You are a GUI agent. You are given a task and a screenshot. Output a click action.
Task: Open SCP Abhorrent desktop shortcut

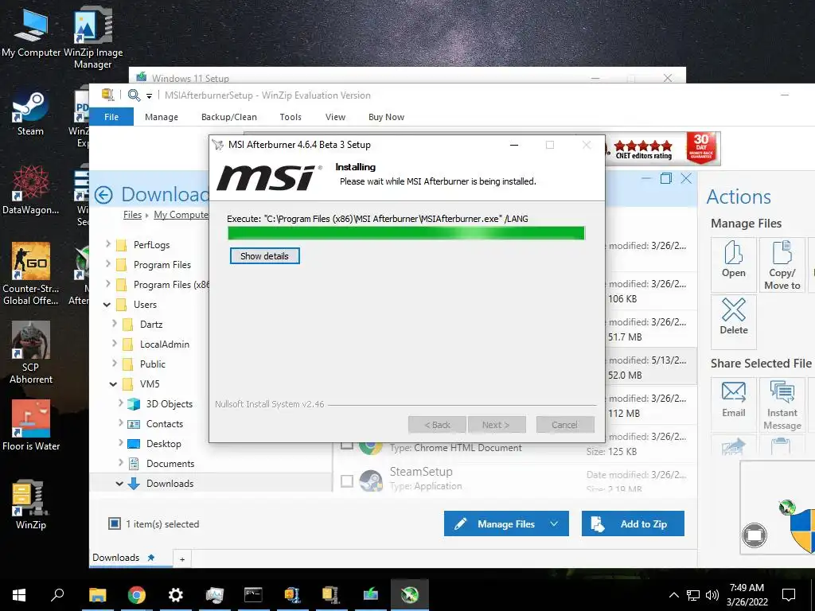click(x=31, y=352)
